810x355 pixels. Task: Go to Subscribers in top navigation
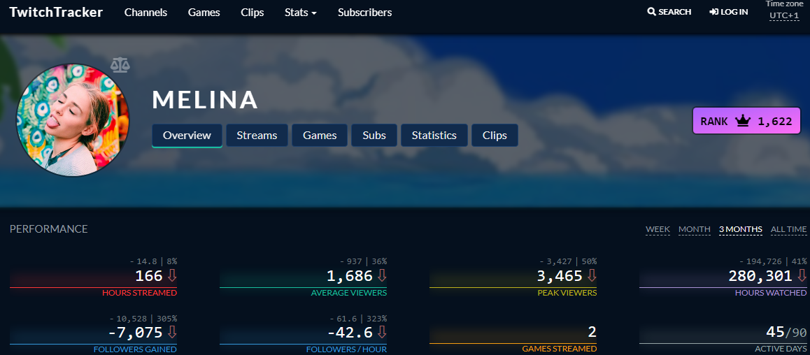(364, 13)
